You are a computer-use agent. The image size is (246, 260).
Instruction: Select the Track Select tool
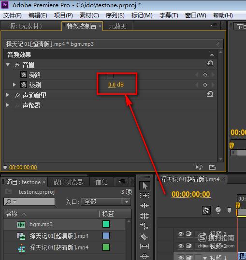click(145, 196)
